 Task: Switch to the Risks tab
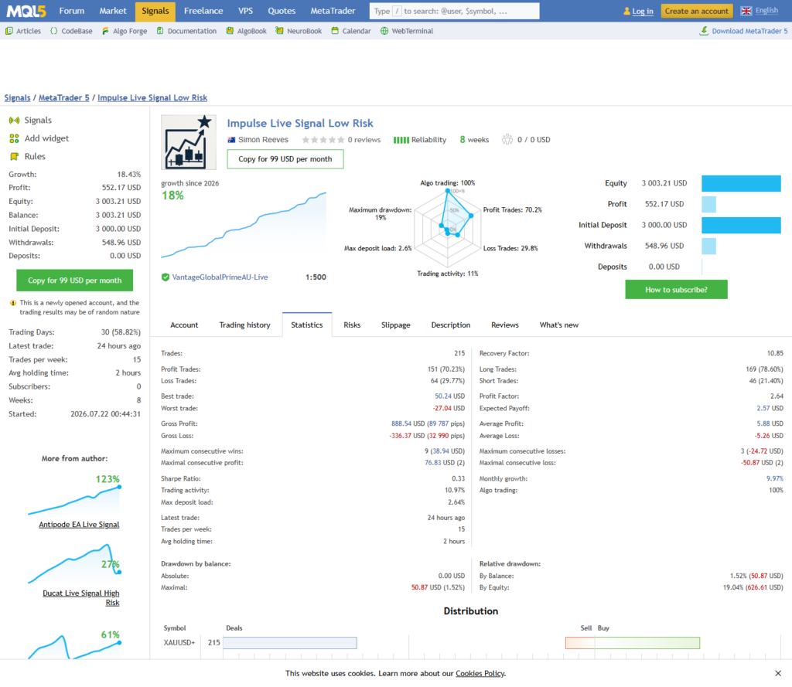point(352,325)
